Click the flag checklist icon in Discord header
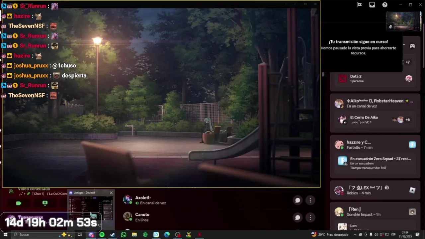The image size is (425, 239). tap(359, 5)
